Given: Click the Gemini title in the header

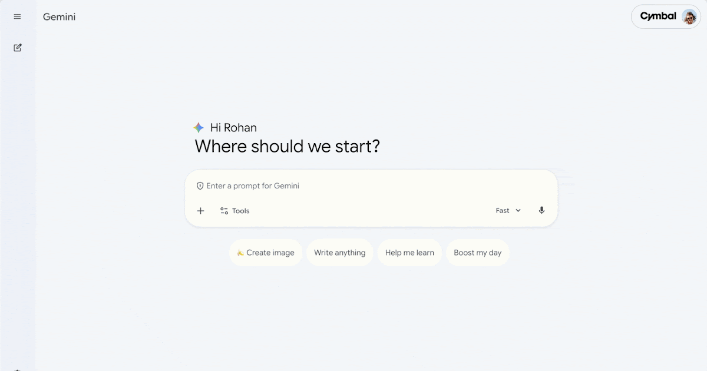Looking at the screenshot, I should point(58,16).
